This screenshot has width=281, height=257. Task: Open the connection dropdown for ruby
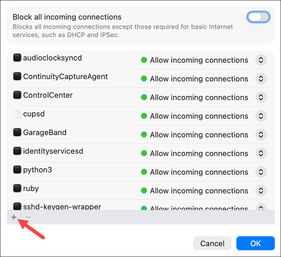[x=261, y=190]
